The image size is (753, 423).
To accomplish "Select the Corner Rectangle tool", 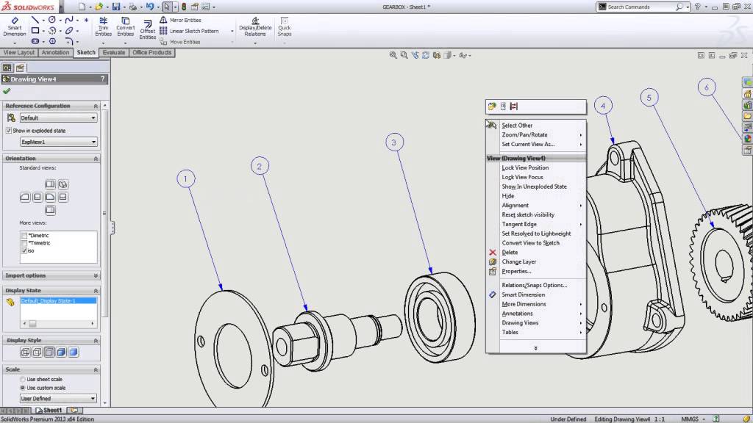I will click(35, 31).
